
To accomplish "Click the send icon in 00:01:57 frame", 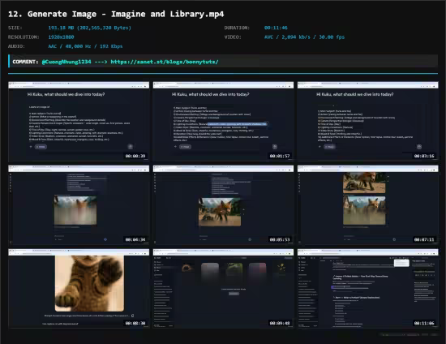I will pyautogui.click(x=275, y=147).
